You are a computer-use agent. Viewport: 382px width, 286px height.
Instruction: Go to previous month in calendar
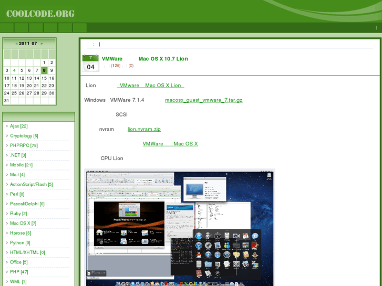[16, 44]
